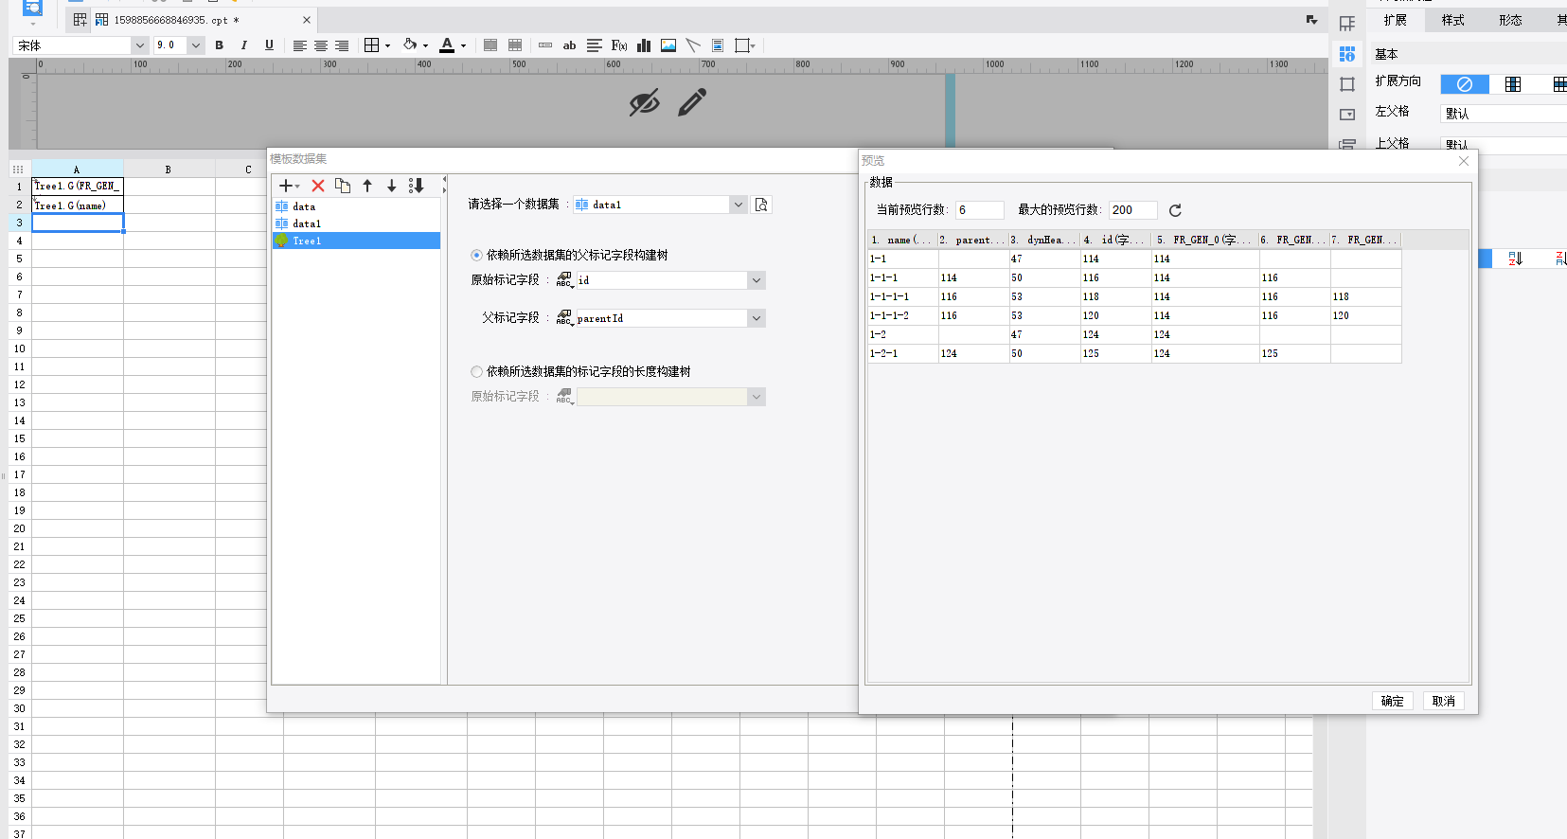1567x839 pixels.
Task: Click the cell border grid icon
Action: coord(371,45)
